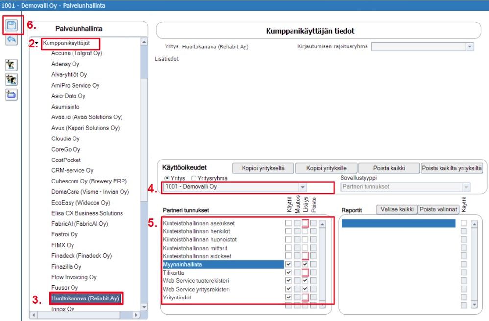The image size is (489, 321).
Task: Select Accuna (Talgraf Oy) in the list
Action: click(77, 53)
